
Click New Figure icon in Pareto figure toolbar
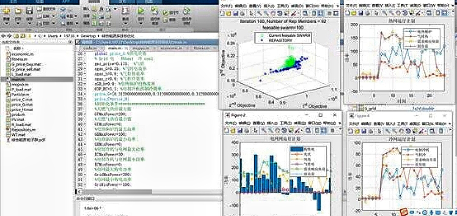[223, 13]
